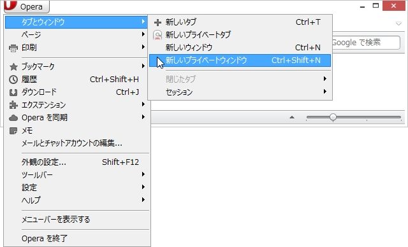Open the 印刷 submenu
408x247 pixels.
76,48
